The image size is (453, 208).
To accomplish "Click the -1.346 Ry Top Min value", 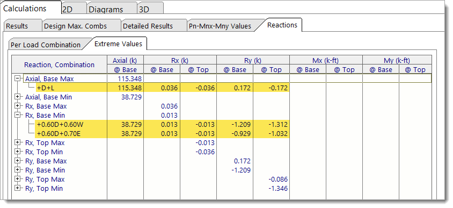I will click(x=277, y=189).
